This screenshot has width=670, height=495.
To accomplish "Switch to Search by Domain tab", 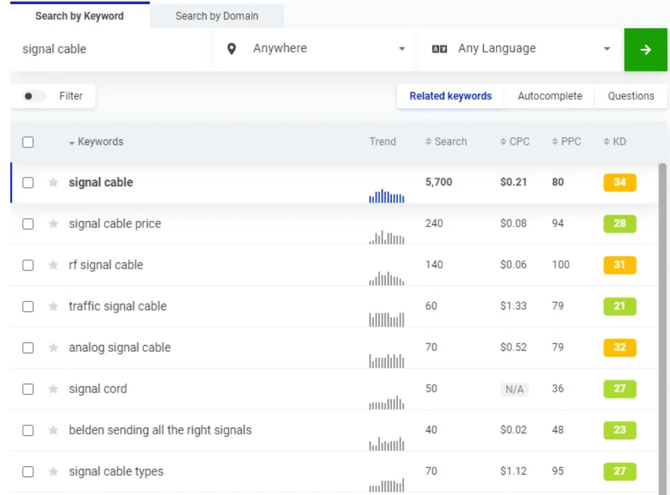I will point(217,17).
